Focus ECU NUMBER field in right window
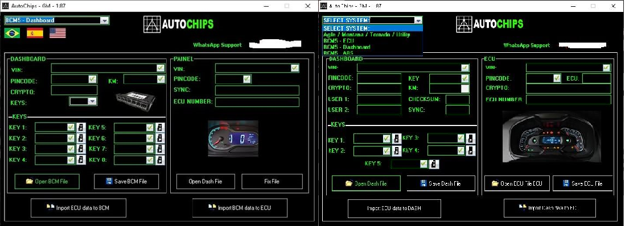The image size is (625, 226). pos(569,99)
